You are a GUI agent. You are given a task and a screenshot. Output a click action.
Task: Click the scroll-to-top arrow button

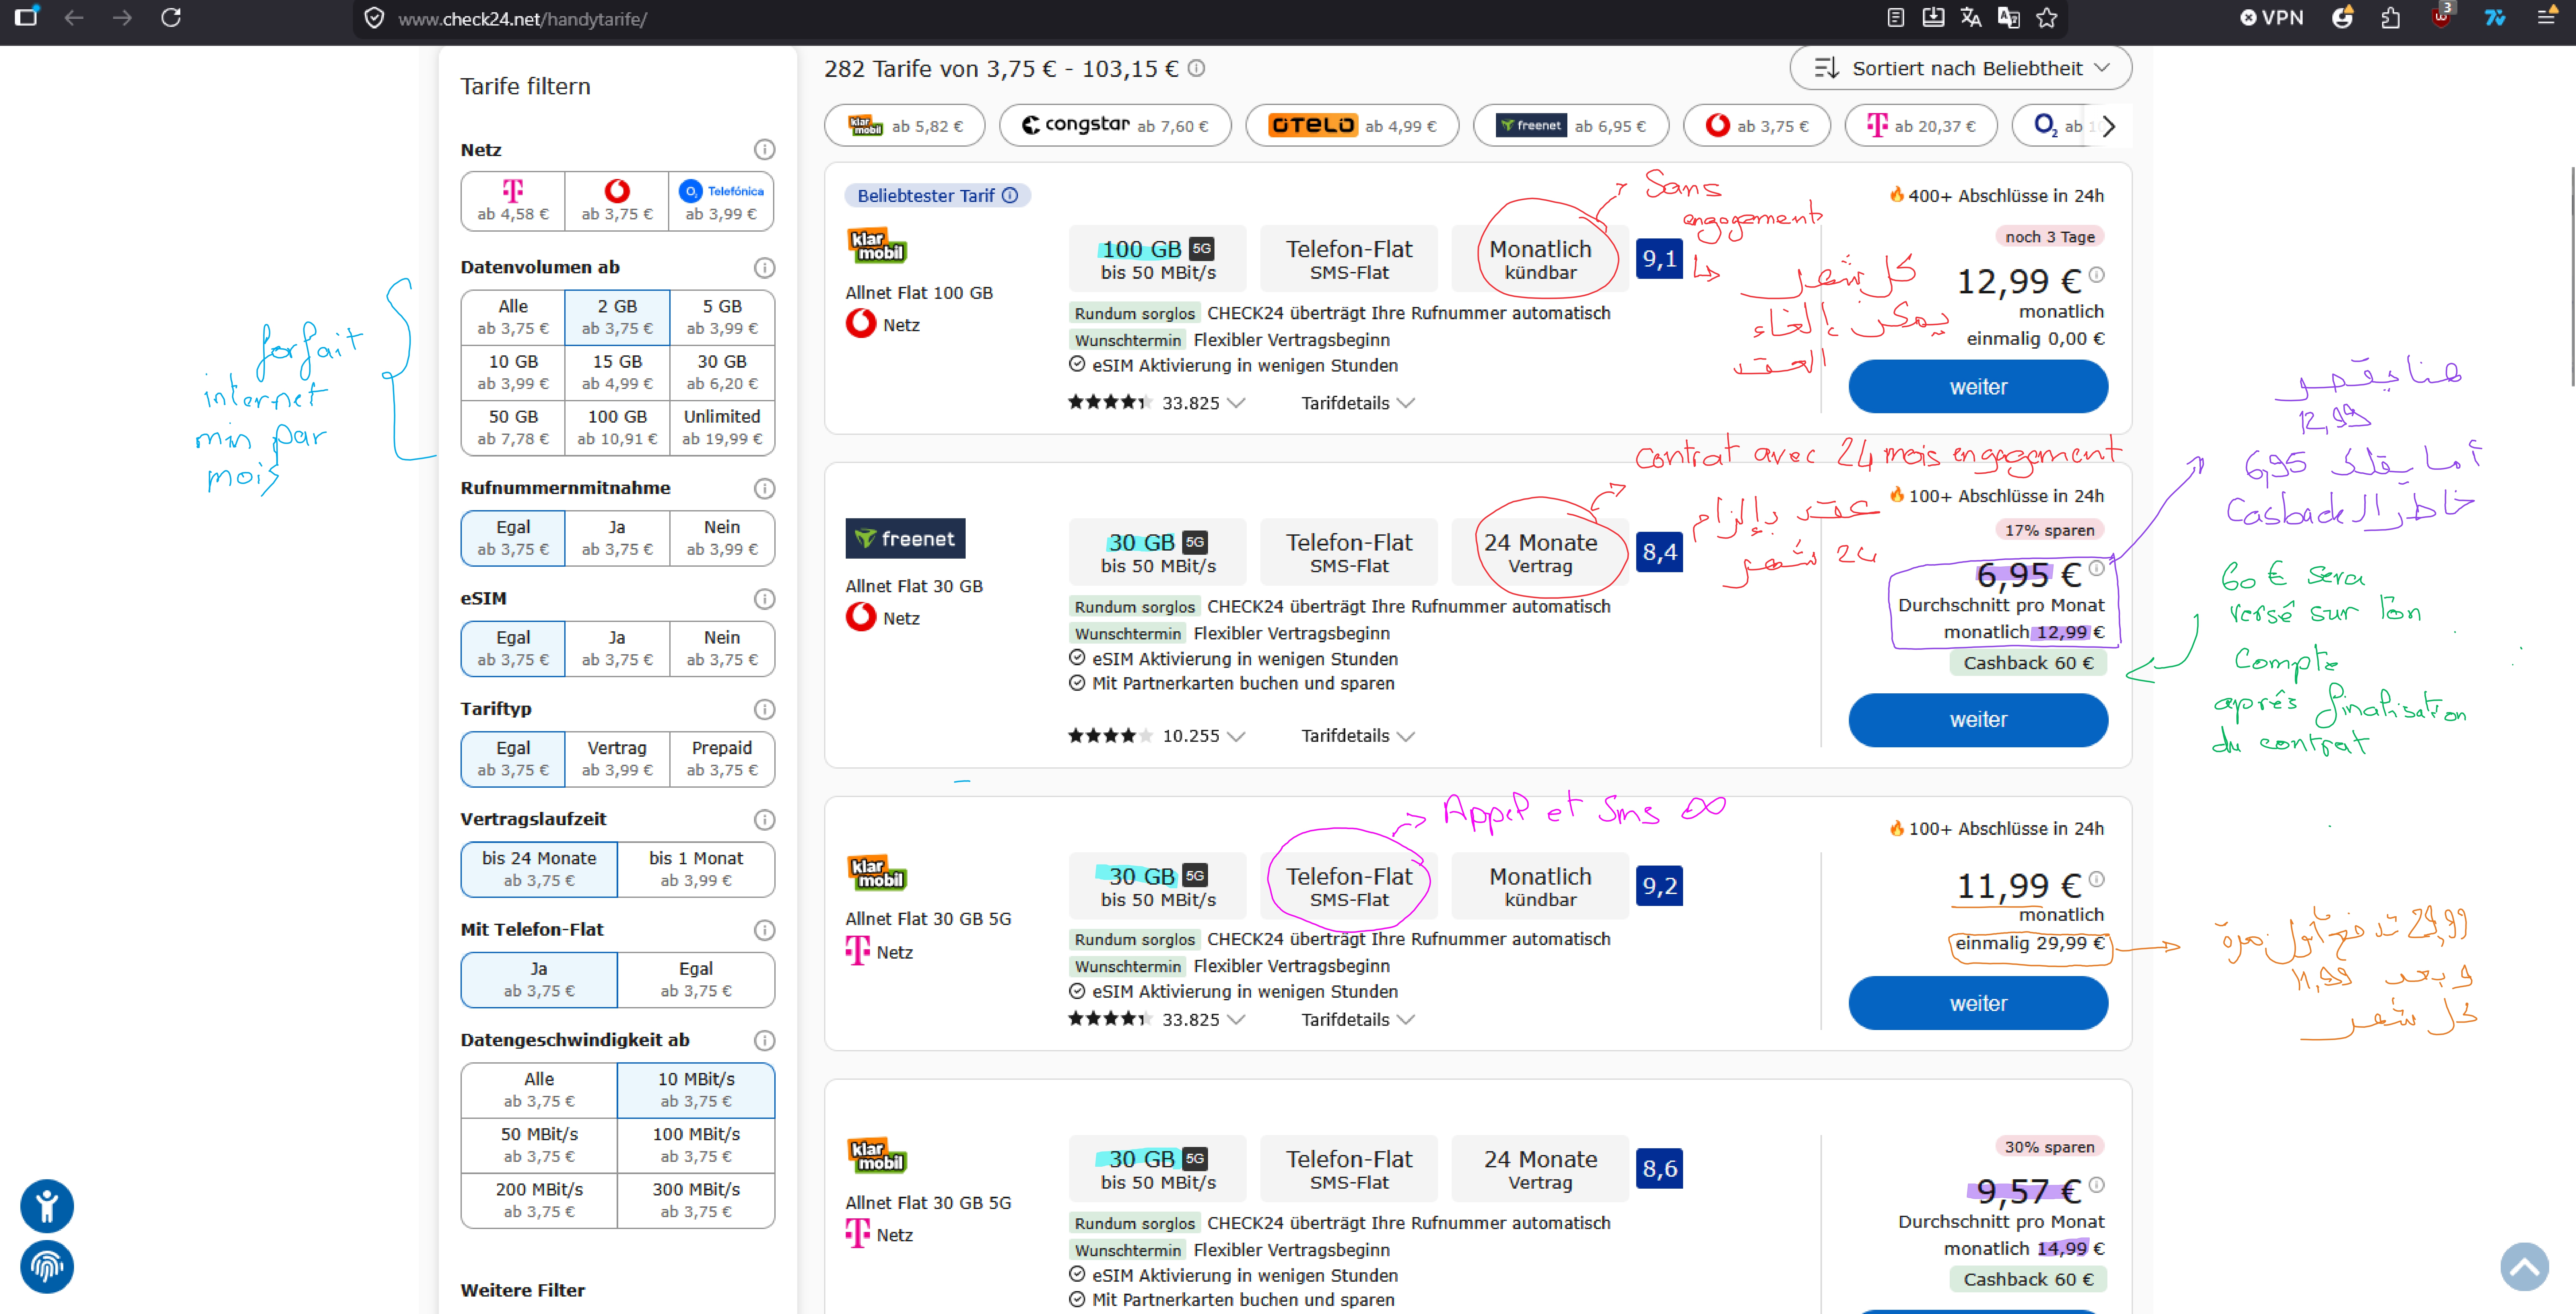(2524, 1267)
